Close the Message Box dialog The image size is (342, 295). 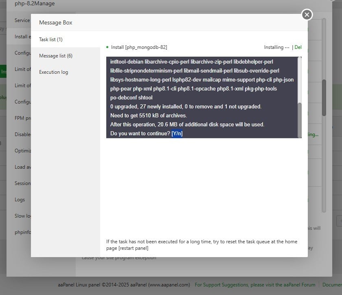[307, 14]
